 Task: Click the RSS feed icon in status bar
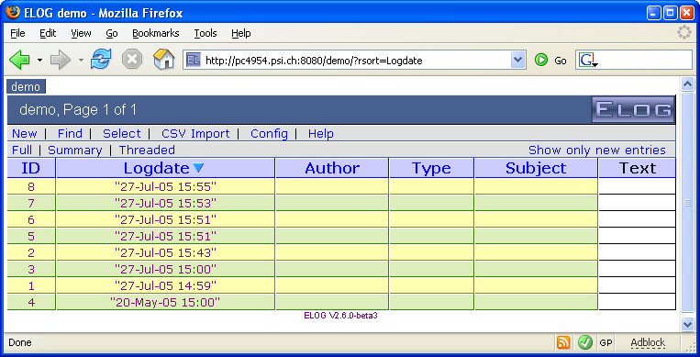(x=563, y=342)
